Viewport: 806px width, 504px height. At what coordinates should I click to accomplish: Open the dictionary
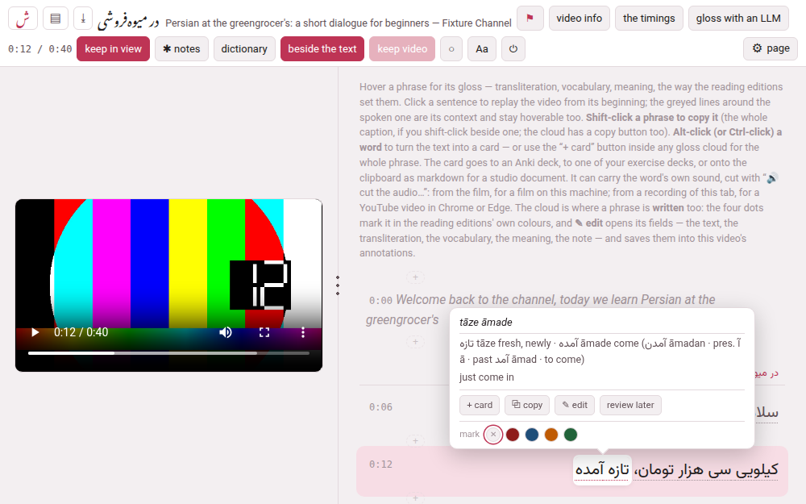(x=244, y=49)
